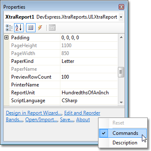
Task: Switch to Categorized view icon
Action: [9, 28]
